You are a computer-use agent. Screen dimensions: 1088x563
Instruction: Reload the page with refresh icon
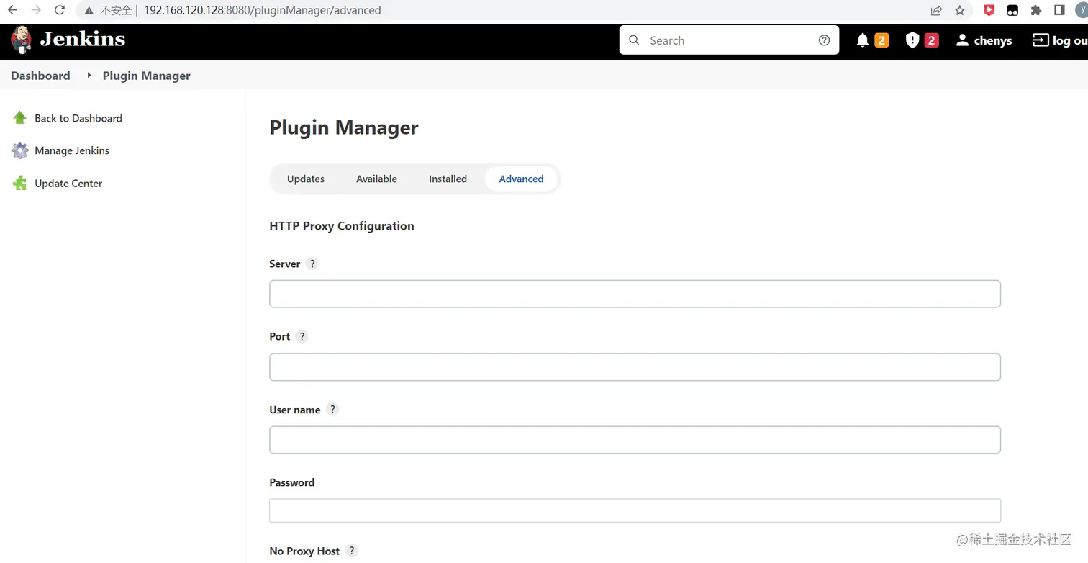pyautogui.click(x=60, y=10)
